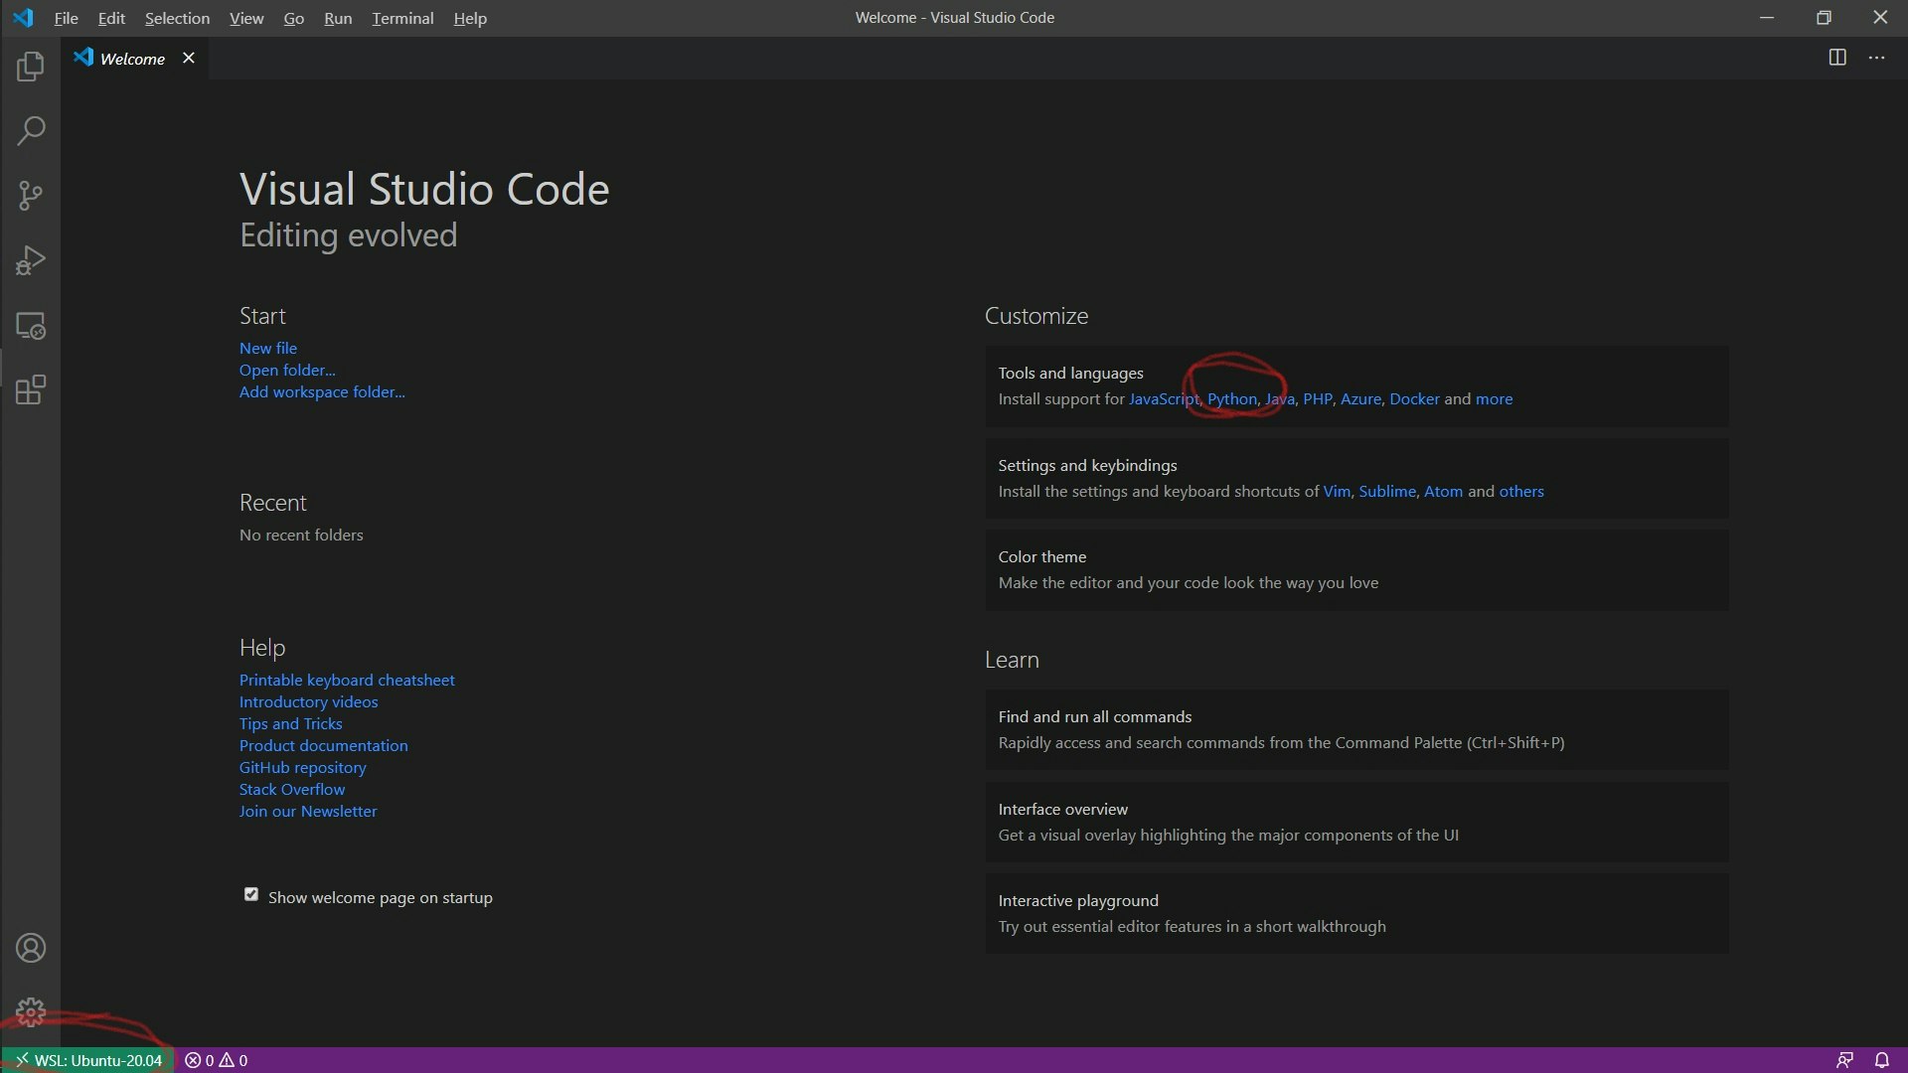Close the Welcome tab
1908x1073 pixels.
(189, 59)
